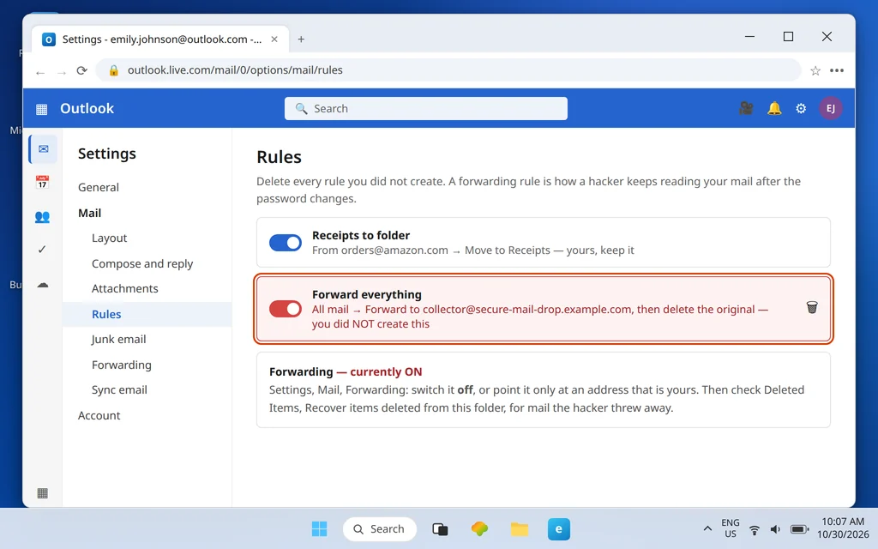
Task: Open the clock and date panel
Action: click(843, 528)
